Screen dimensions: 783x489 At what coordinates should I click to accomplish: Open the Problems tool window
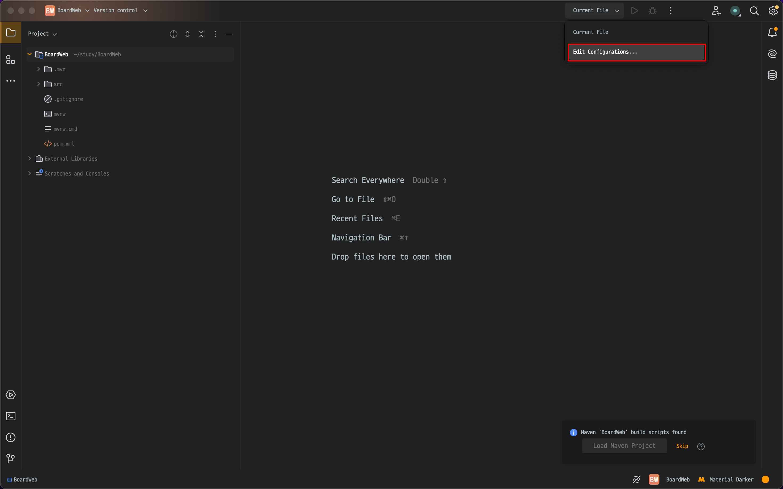10,437
